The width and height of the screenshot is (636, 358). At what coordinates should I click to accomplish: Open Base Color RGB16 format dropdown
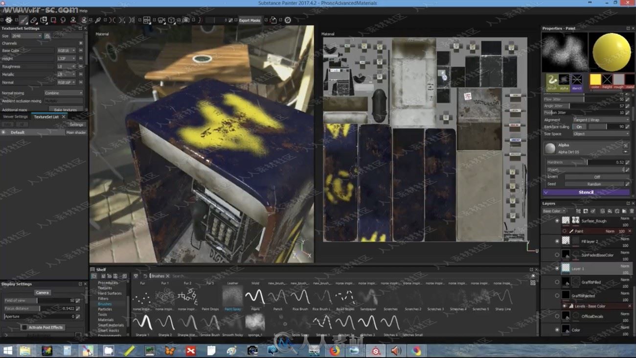[x=67, y=50]
